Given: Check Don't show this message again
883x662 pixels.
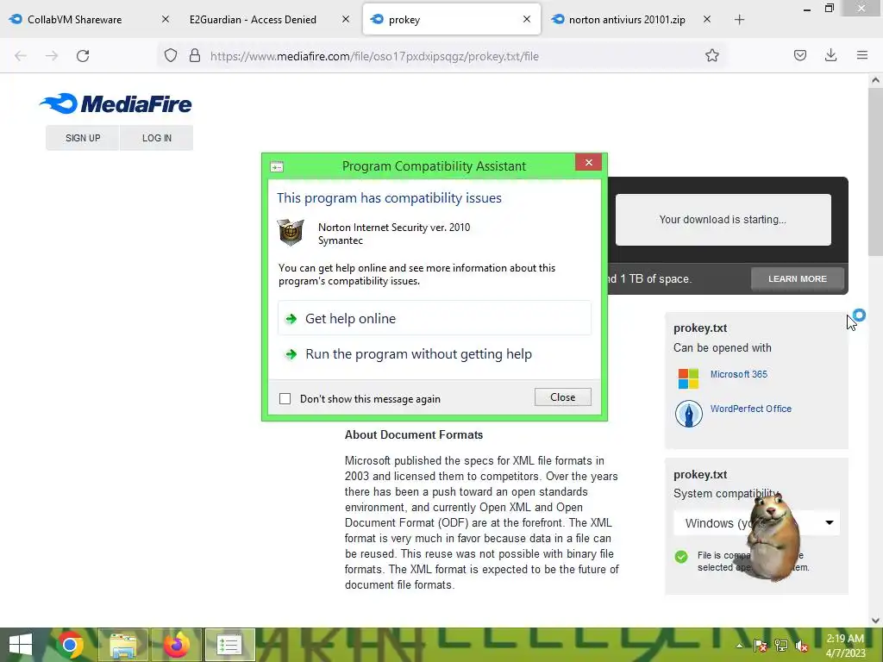Looking at the screenshot, I should pyautogui.click(x=285, y=398).
